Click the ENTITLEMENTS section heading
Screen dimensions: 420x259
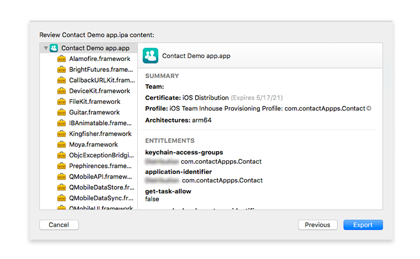pos(170,140)
